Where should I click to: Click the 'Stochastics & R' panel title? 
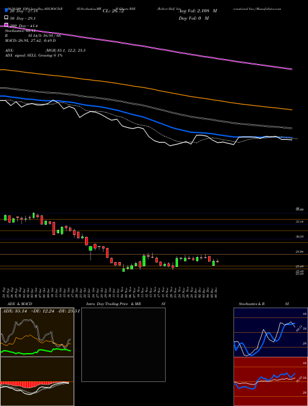click(251, 304)
